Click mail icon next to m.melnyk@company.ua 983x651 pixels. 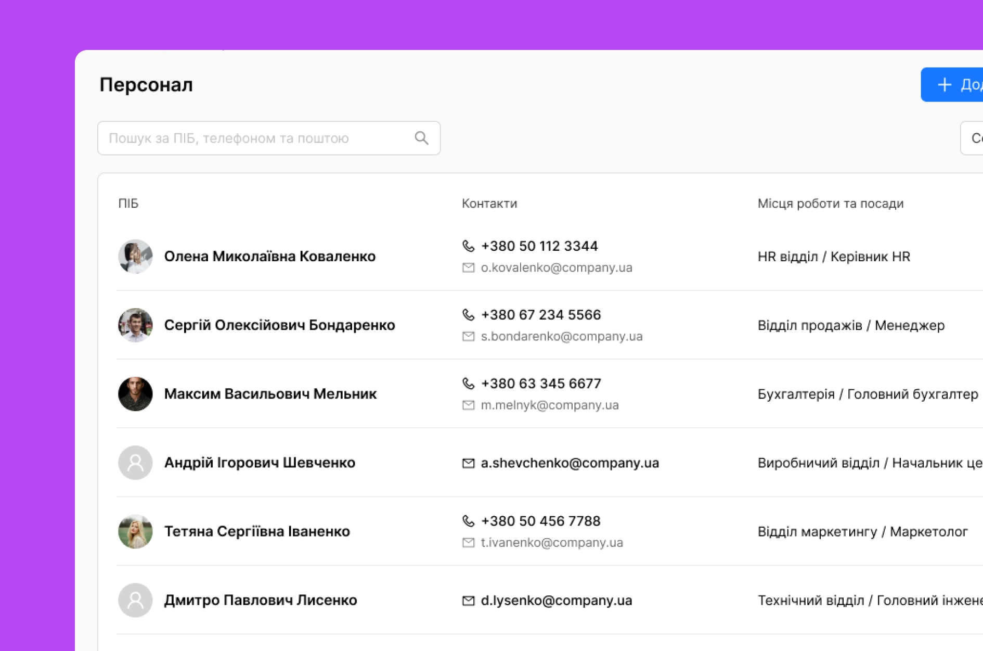point(469,405)
